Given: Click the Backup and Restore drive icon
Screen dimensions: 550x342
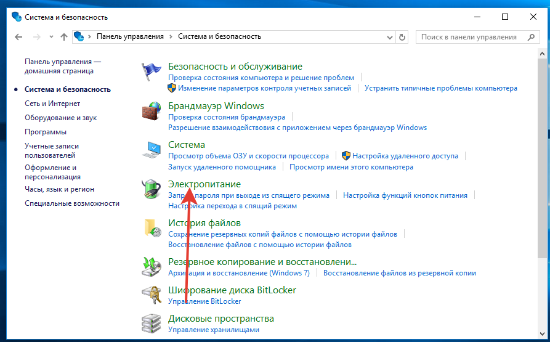Looking at the screenshot, I should pos(151,267).
